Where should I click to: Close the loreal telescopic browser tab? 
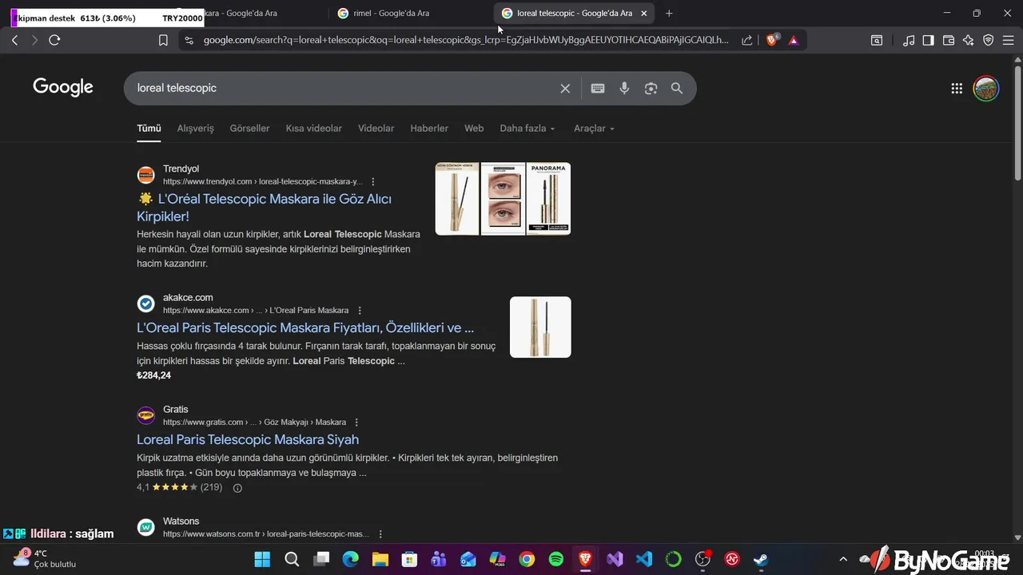pos(644,13)
